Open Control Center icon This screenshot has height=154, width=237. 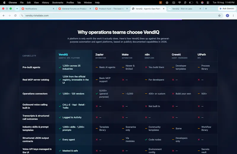pyautogui.click(x=208, y=3)
